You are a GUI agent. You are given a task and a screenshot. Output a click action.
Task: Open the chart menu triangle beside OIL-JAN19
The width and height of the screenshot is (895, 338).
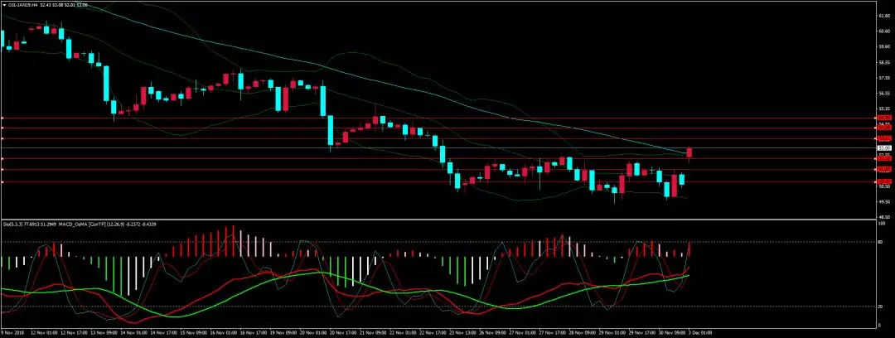[x=3, y=3]
